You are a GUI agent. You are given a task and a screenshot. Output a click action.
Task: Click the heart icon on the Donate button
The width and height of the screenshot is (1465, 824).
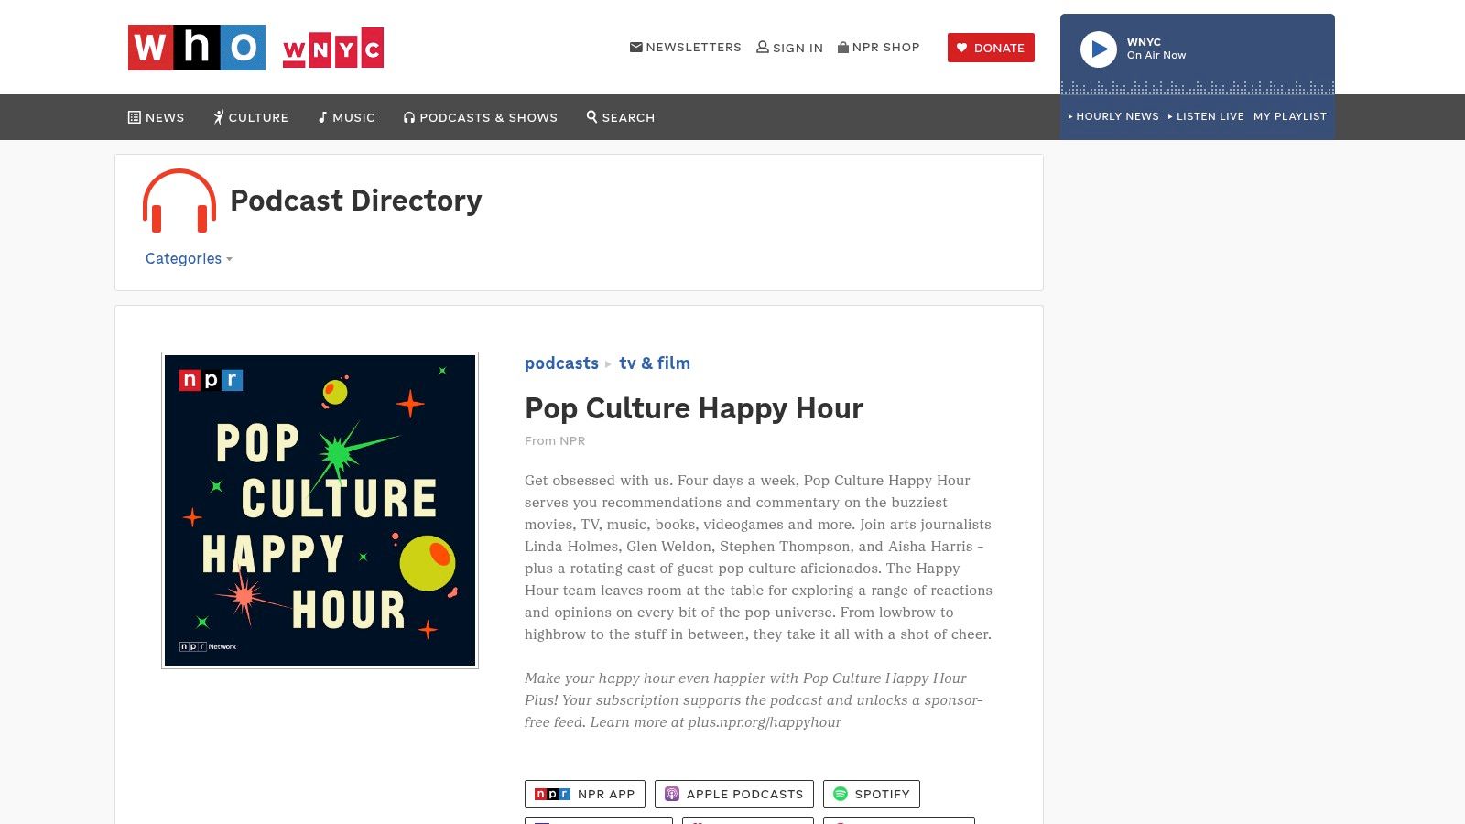tap(961, 48)
